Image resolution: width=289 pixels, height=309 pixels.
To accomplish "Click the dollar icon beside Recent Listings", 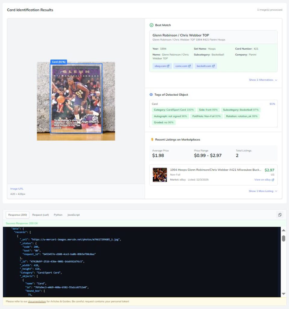I will (x=152, y=140).
